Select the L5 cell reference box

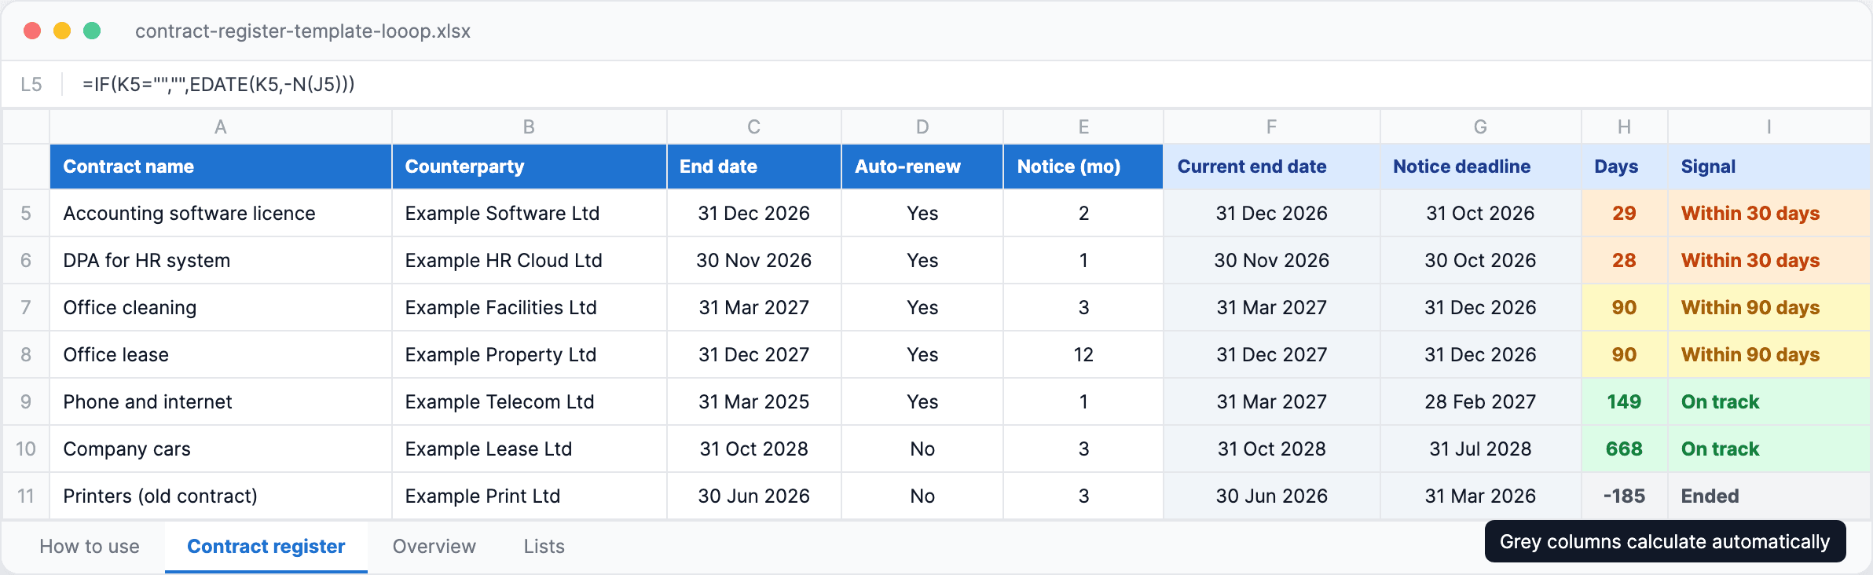tap(31, 84)
